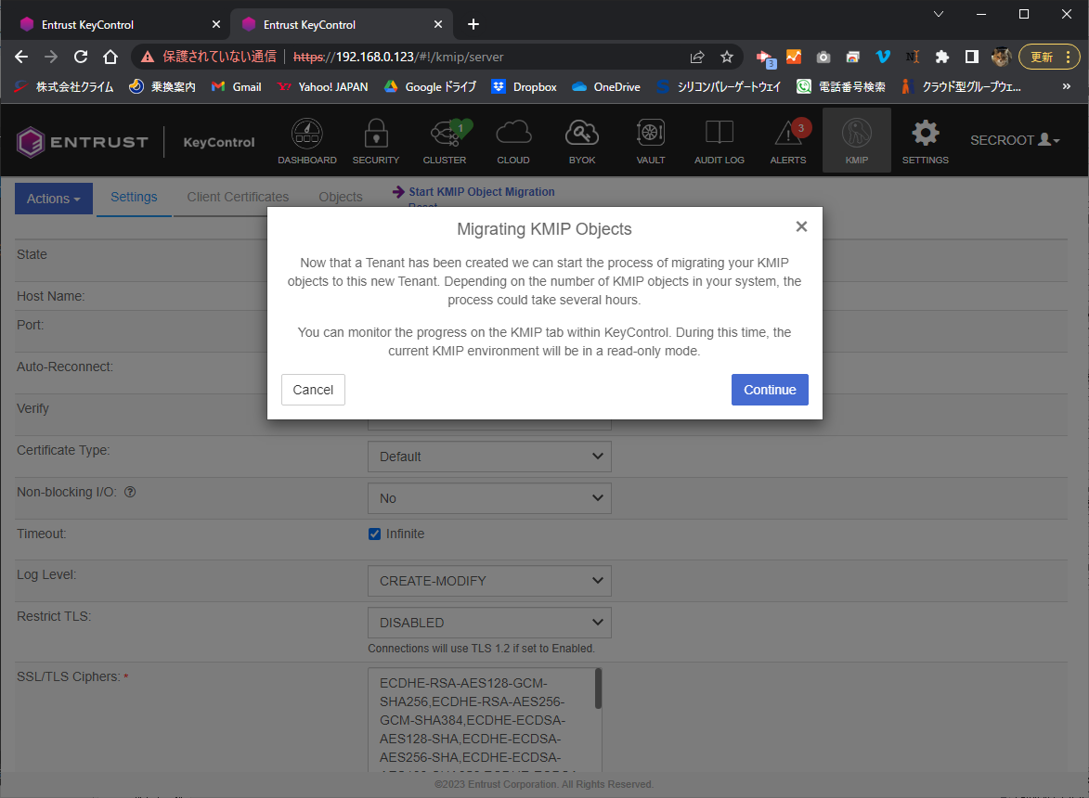Open the Cloud section

(513, 141)
